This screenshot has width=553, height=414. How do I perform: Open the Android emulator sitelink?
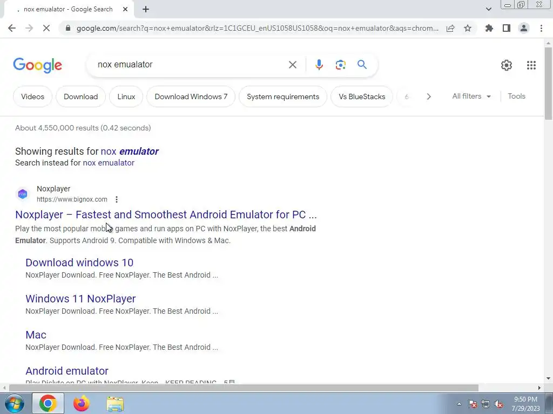[66, 371]
